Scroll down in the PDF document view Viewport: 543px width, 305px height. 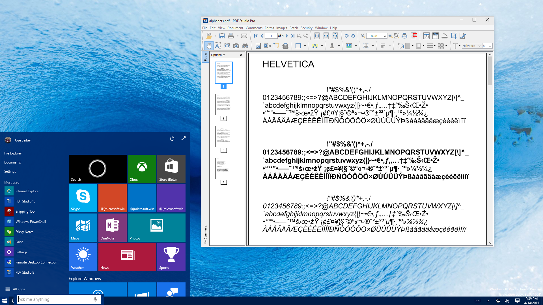pyautogui.click(x=490, y=242)
